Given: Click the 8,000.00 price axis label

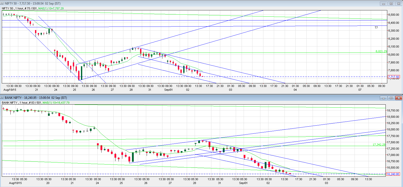Looking at the screenshot, I should [394, 55].
